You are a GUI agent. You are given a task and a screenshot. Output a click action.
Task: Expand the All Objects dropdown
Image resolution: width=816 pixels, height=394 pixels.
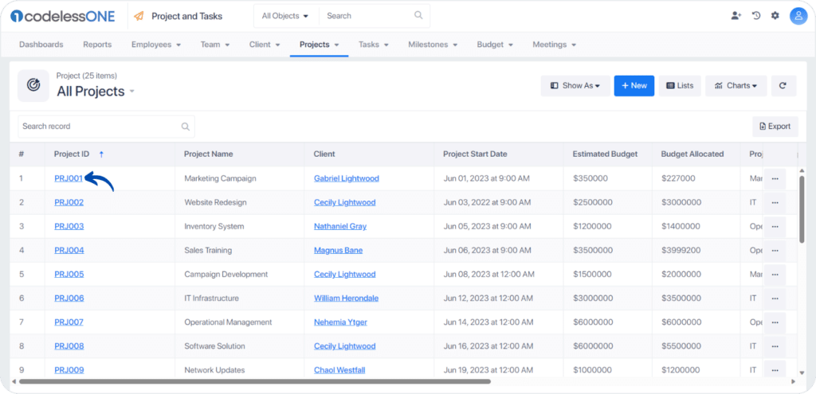pyautogui.click(x=285, y=16)
